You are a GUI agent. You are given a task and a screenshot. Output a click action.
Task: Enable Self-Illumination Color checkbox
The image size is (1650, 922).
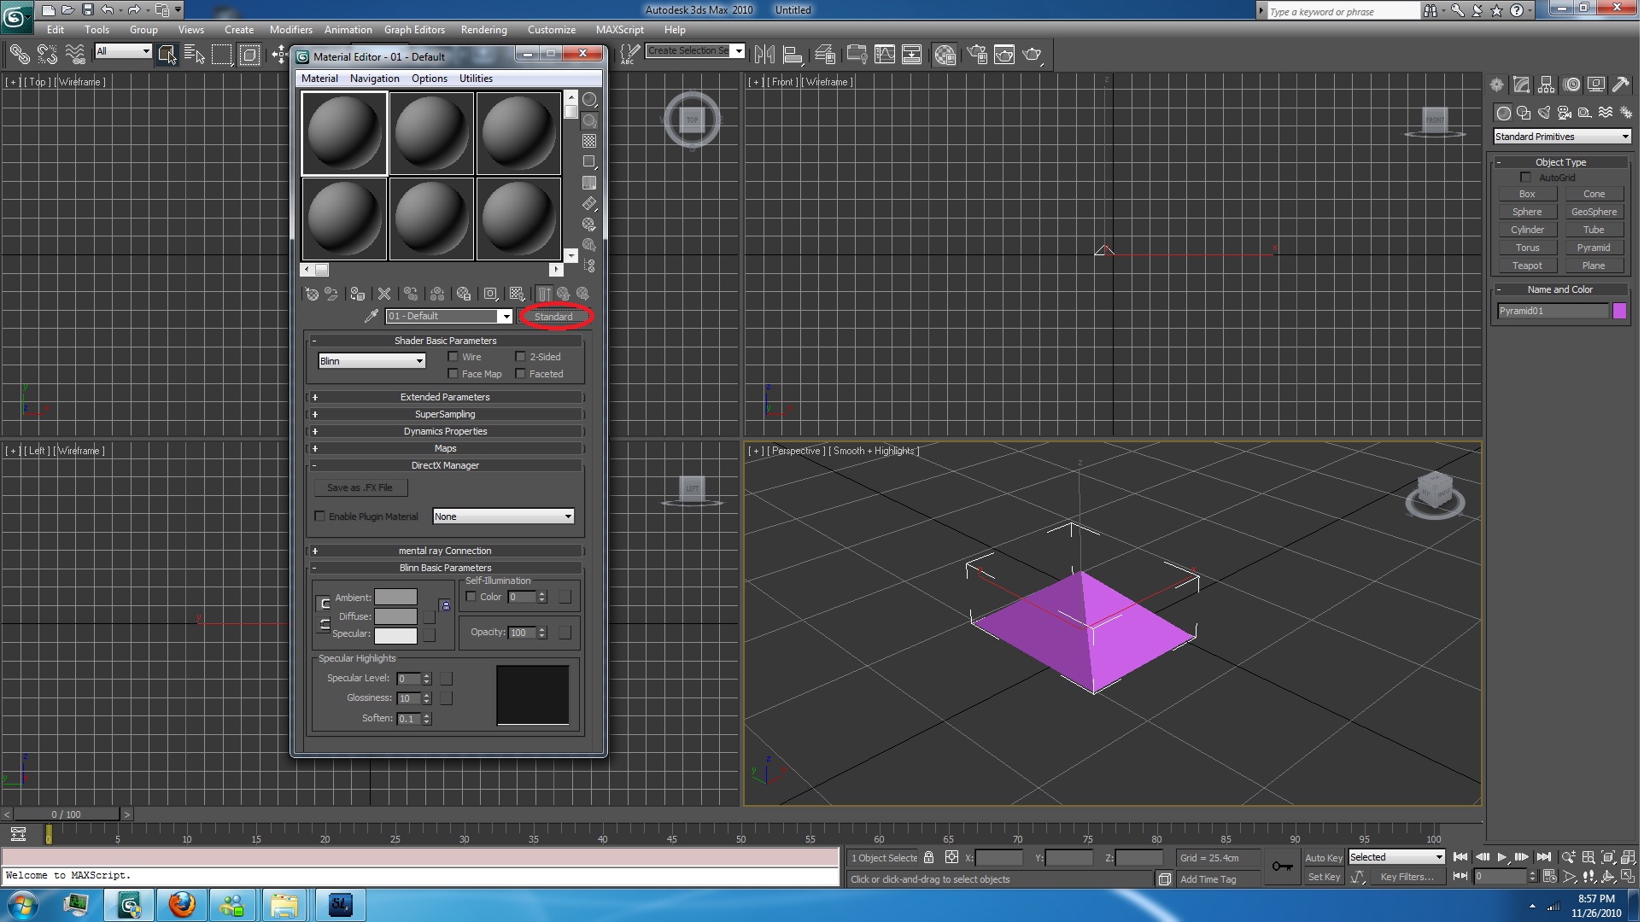(x=471, y=596)
